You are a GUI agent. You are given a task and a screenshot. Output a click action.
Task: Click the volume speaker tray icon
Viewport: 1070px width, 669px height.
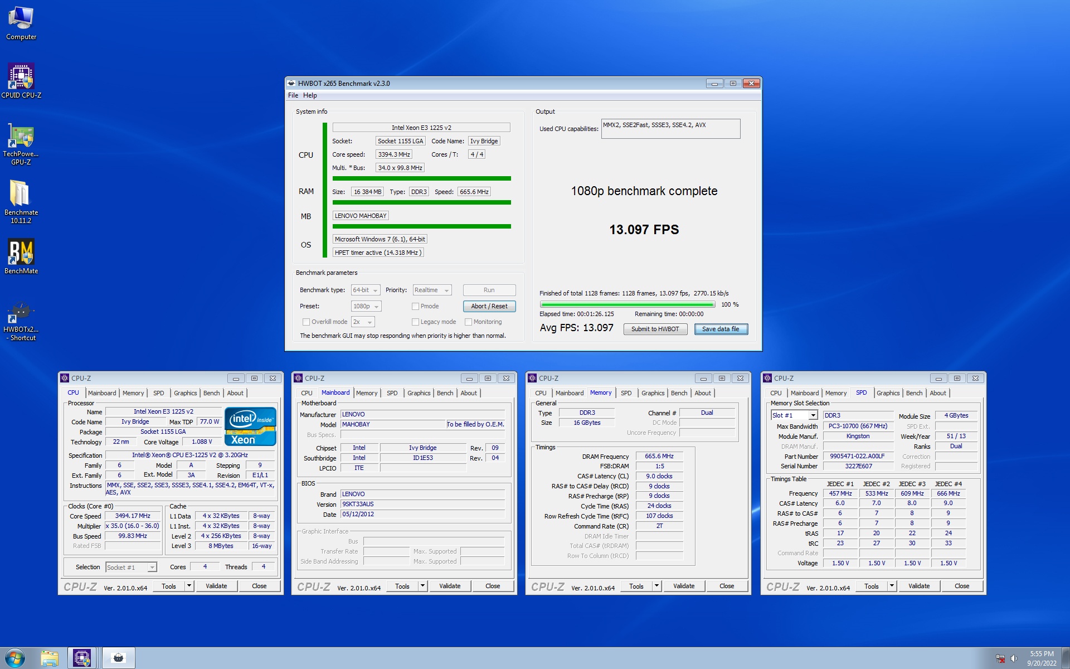1014,658
